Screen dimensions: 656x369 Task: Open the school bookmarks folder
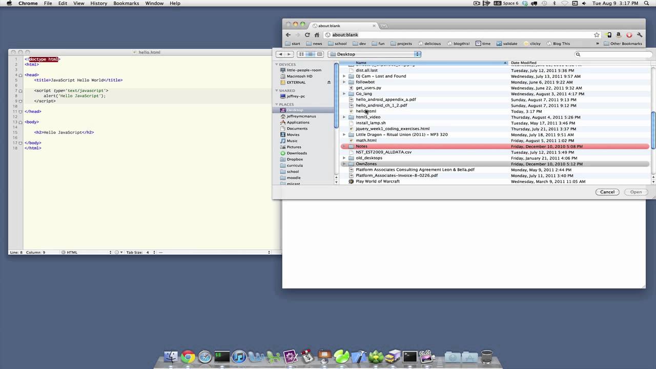(337, 44)
